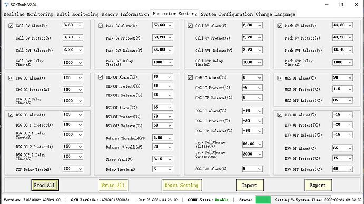Viewport: 364px width, 204px height.
Task: Click the Pack UV Protect(V) label
Action: 302,38
